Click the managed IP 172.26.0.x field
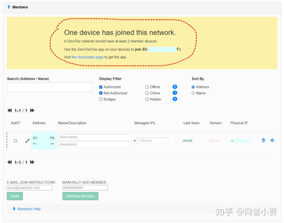Screen dimensions: 284x223 coord(153,141)
